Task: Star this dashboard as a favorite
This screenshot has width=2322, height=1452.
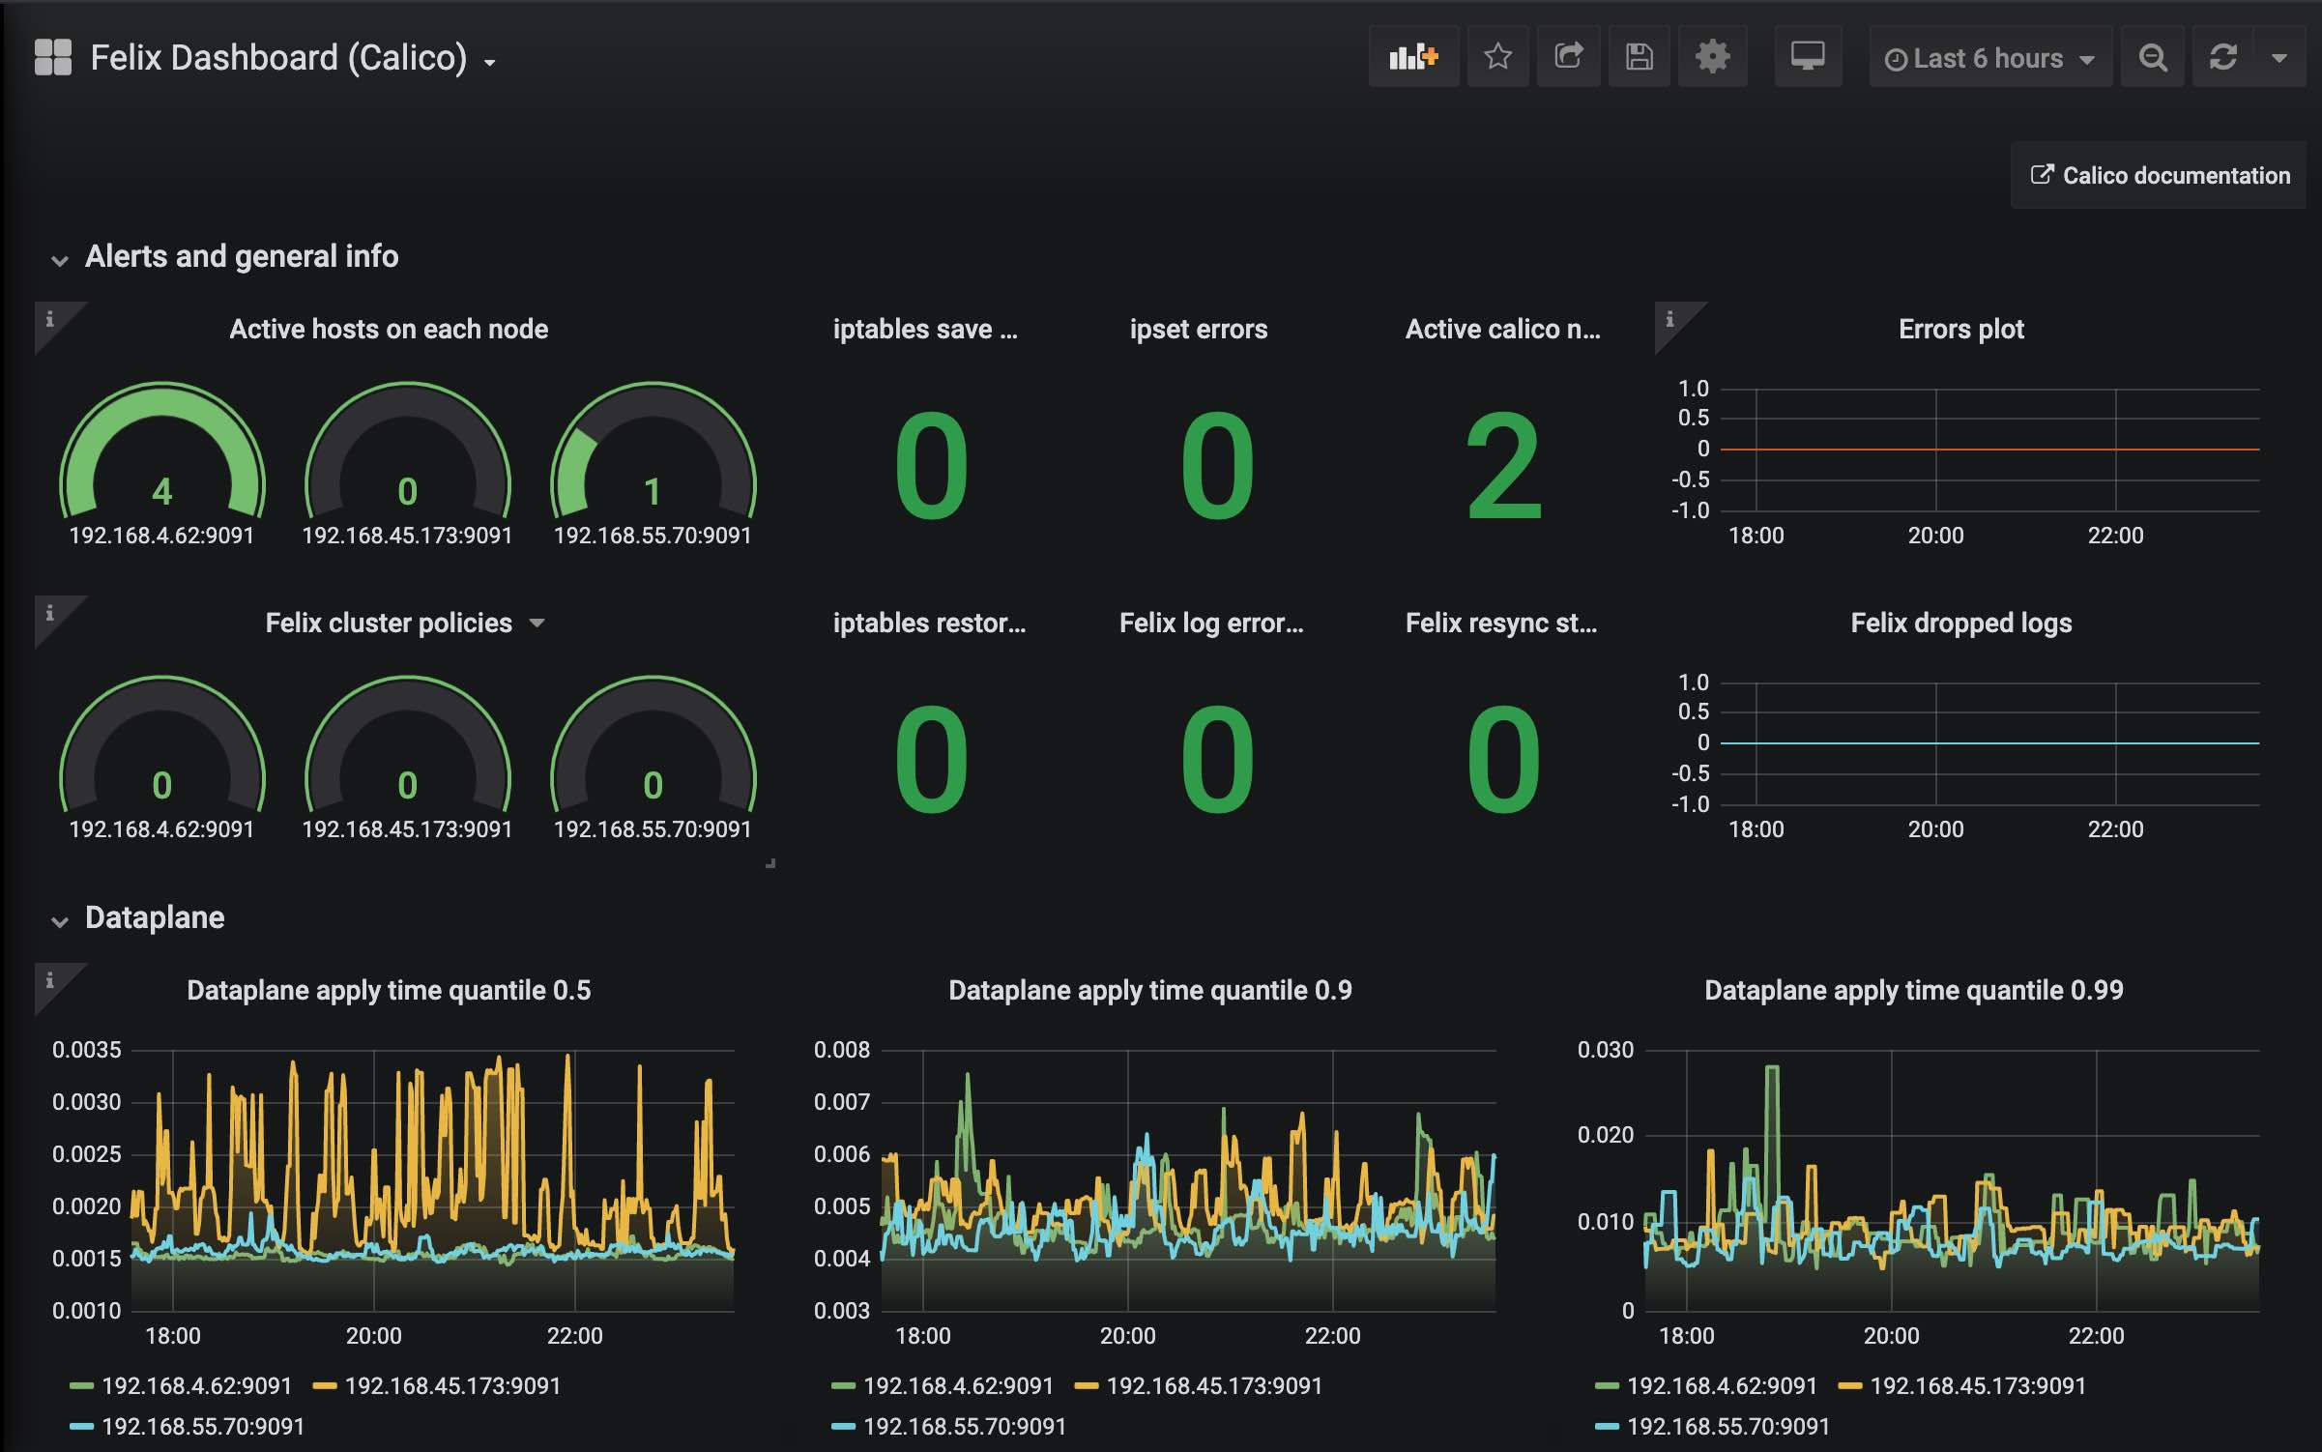Action: pos(1498,57)
